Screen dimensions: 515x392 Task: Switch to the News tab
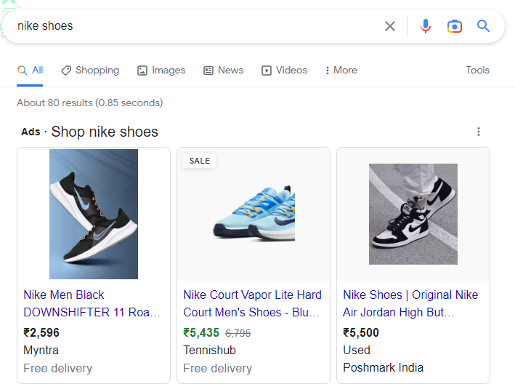[x=223, y=70]
